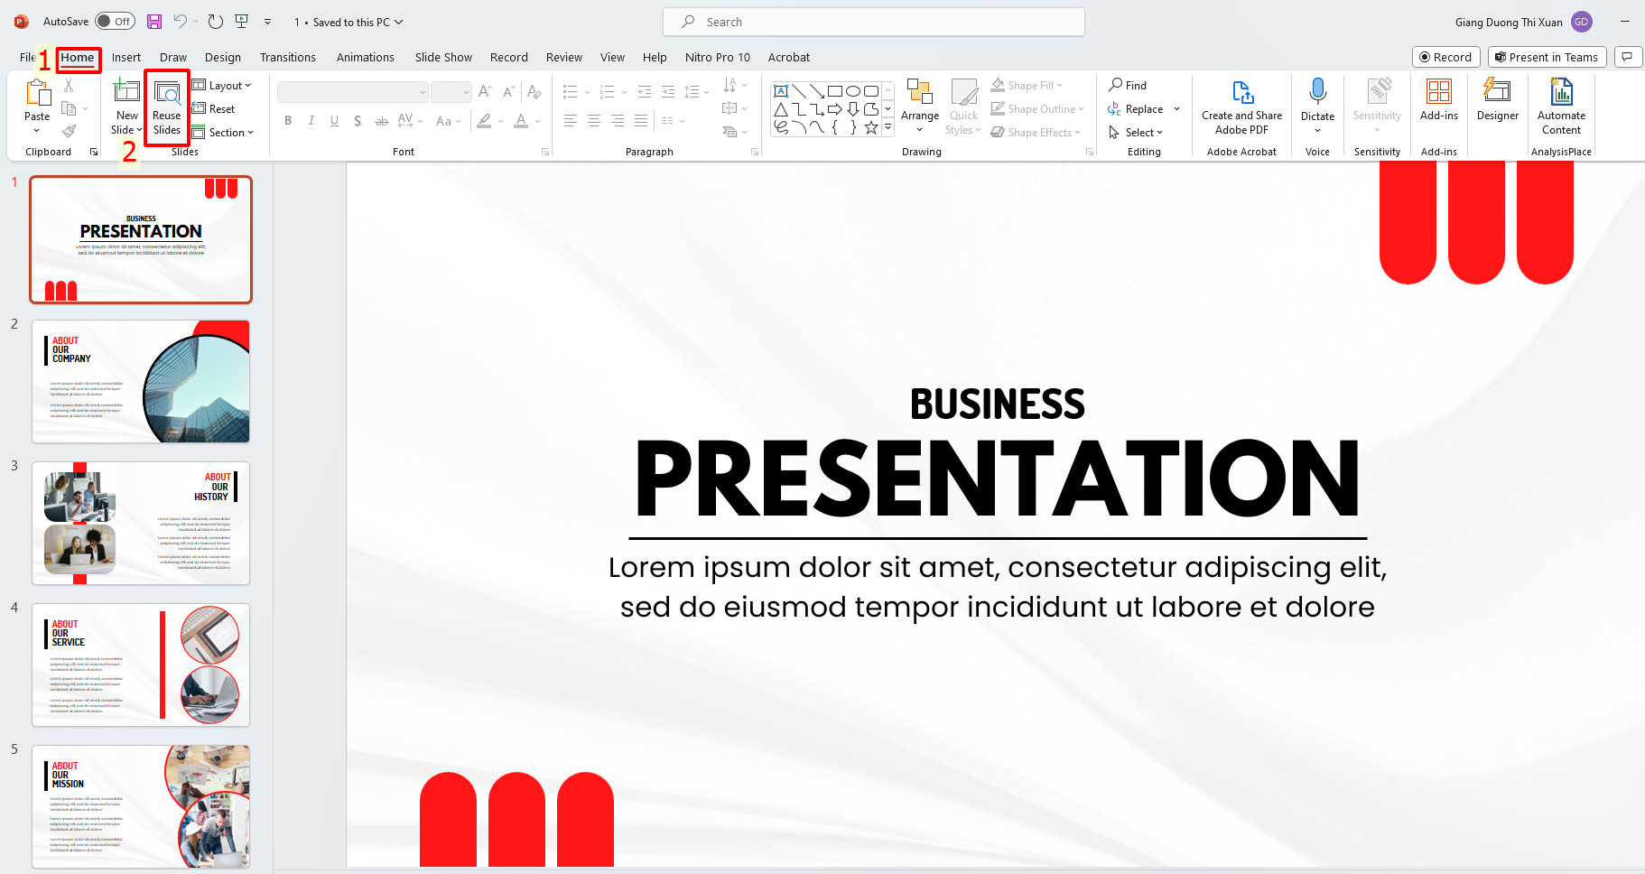The image size is (1645, 874).
Task: Click the Dictate microphone icon
Action: [1317, 92]
